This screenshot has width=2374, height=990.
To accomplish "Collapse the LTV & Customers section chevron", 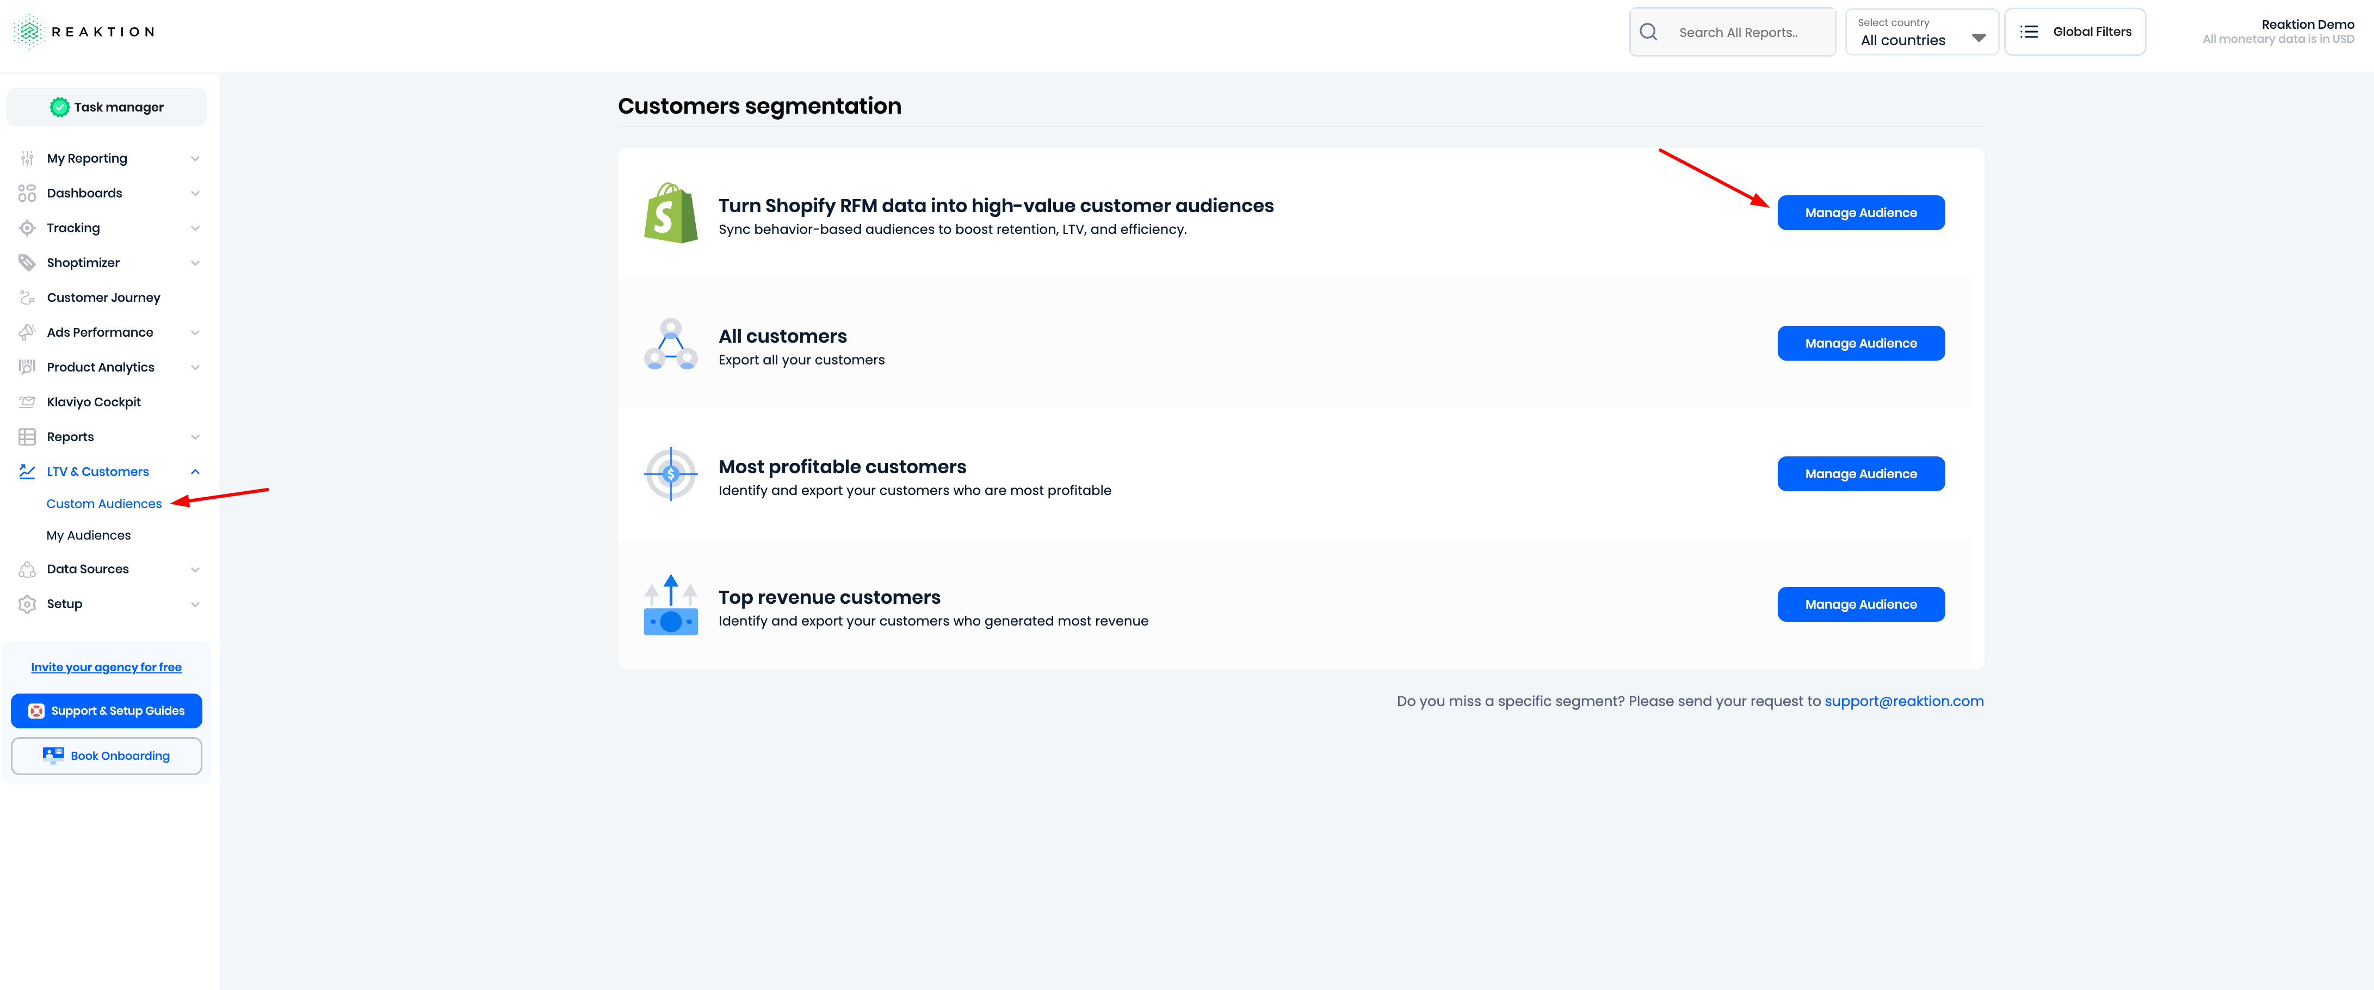I will click(x=195, y=472).
